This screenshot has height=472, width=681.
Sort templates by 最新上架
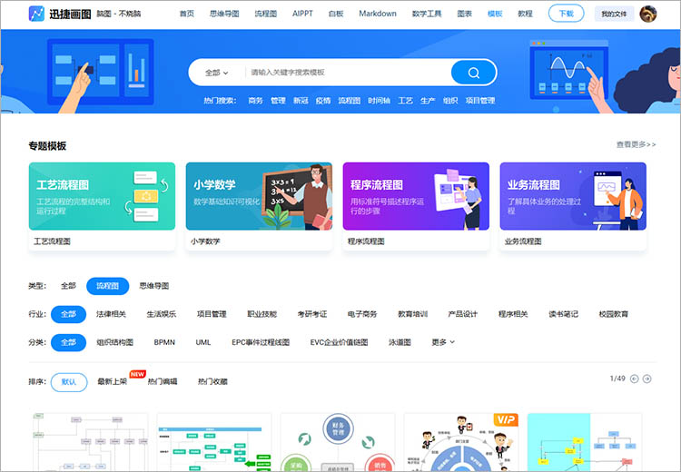point(112,382)
